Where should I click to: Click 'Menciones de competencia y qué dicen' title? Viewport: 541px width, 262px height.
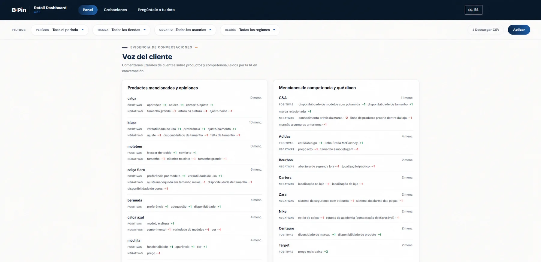(x=317, y=88)
